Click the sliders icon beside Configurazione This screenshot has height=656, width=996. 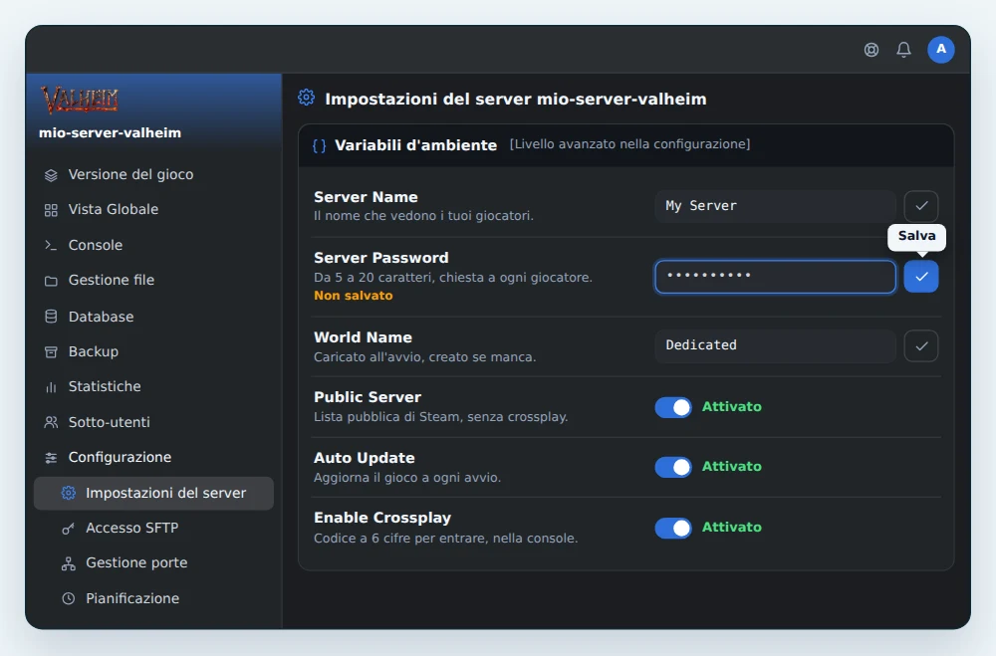coord(51,457)
